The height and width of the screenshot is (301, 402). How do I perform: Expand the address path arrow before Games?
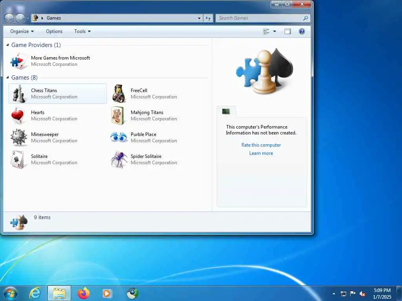click(42, 18)
